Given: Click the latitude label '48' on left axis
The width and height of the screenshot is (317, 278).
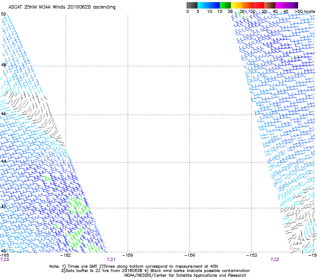Looking at the screenshot, I should point(3,65).
